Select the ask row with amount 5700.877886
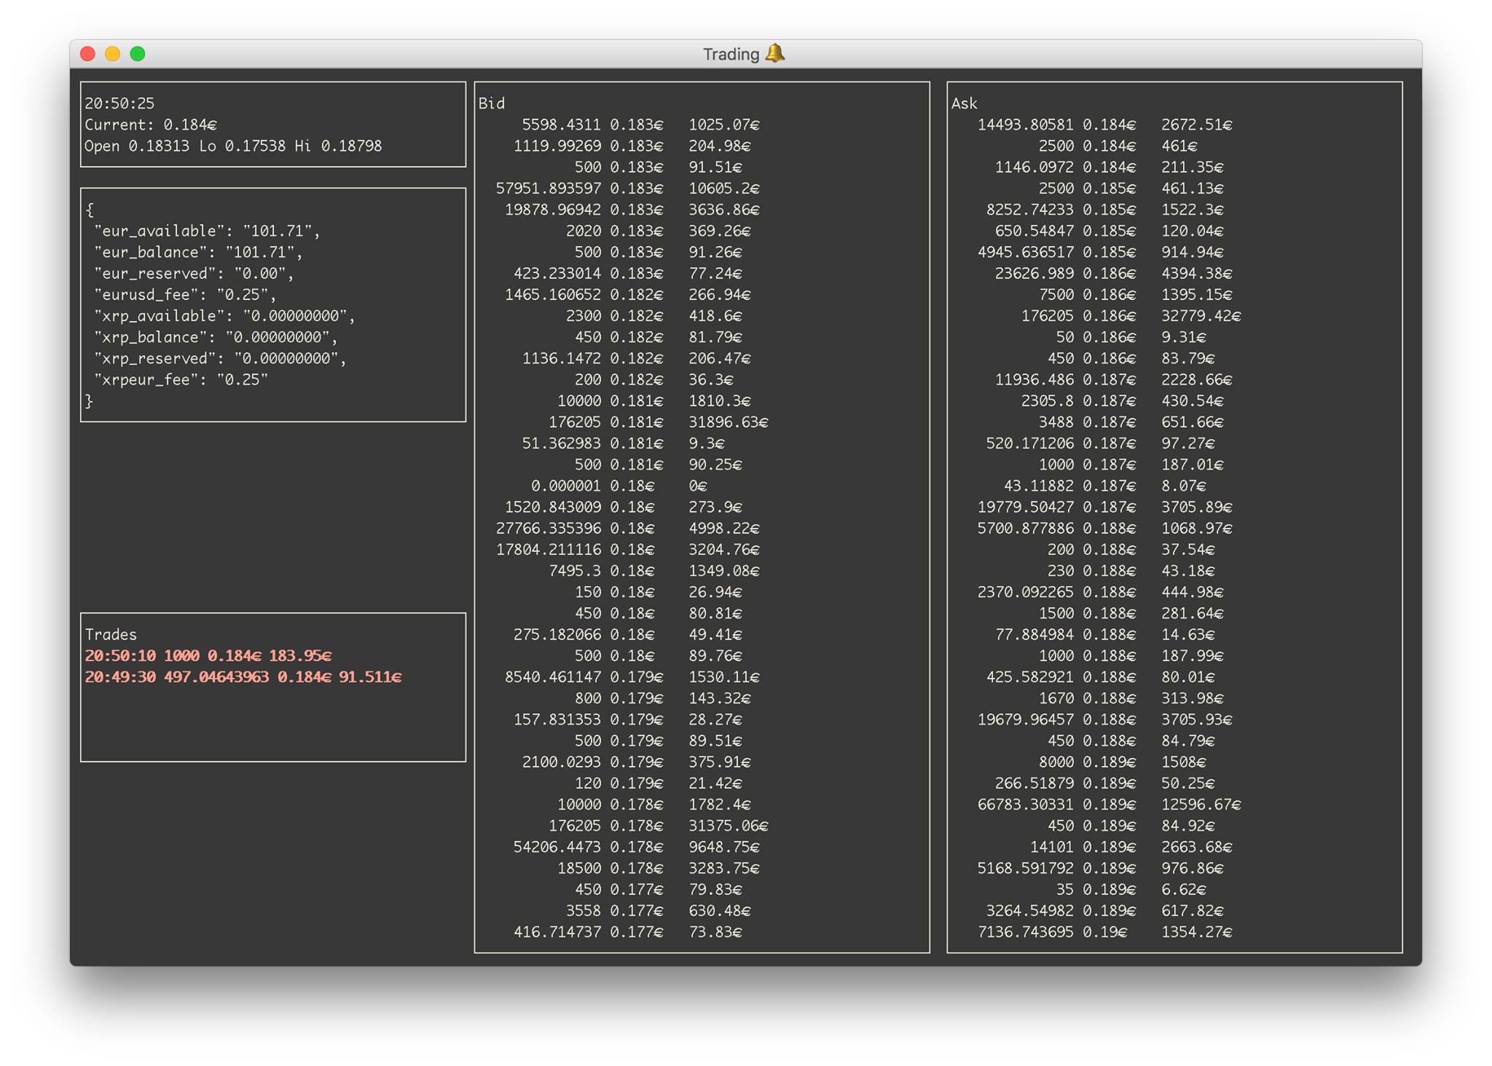The height and width of the screenshot is (1066, 1492). [x=1105, y=528]
